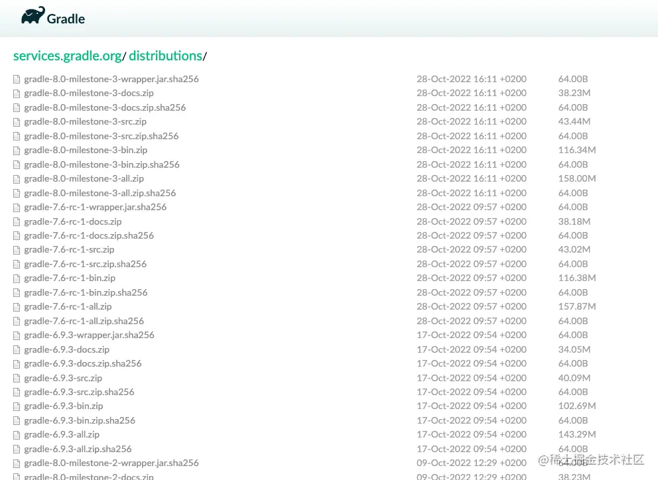
Task: Open gradle-7.6-rc-1-docs.zip.sha256 link
Action: pos(89,235)
